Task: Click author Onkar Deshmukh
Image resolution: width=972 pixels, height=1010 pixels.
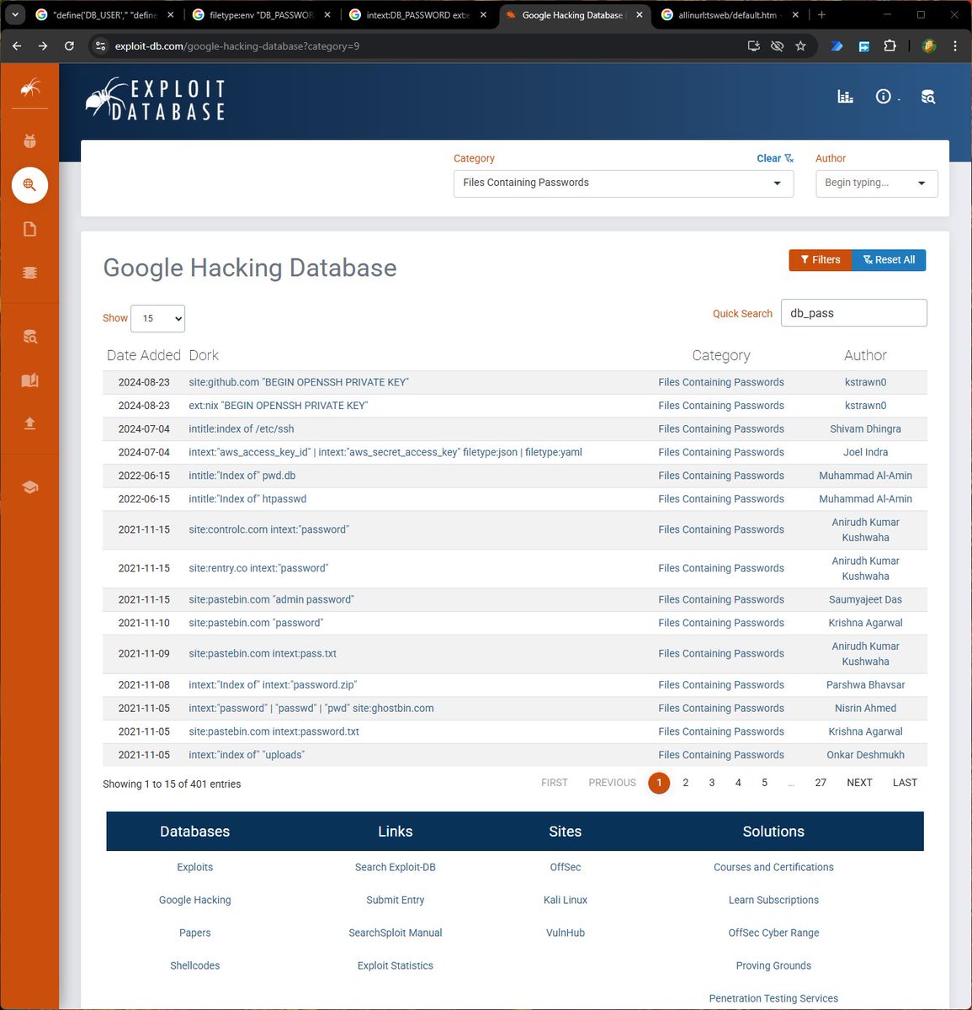Action: tap(865, 755)
